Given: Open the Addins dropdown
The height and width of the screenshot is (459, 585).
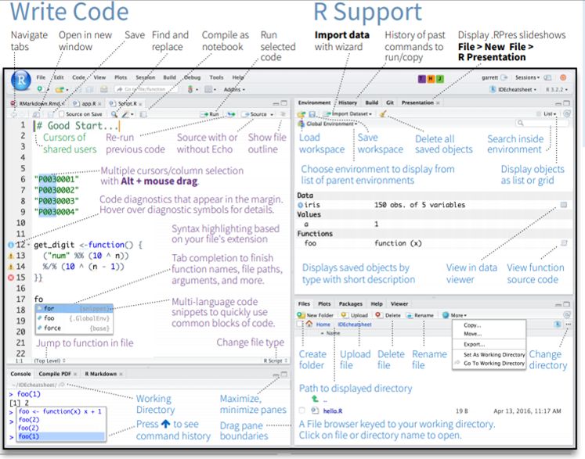Looking at the screenshot, I should pos(234,89).
